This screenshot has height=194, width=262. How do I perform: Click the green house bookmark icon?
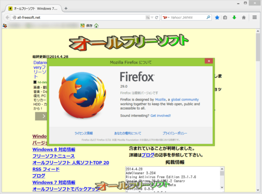[x=96, y=26]
